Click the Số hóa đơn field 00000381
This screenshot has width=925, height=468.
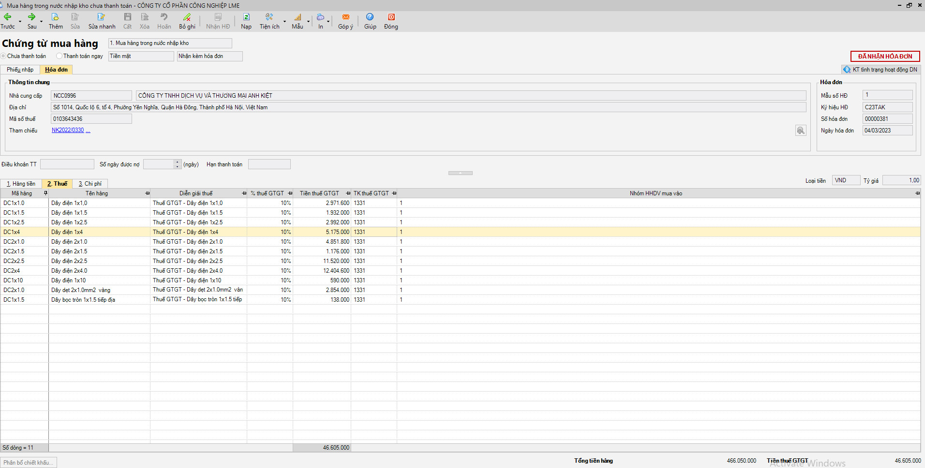tap(888, 119)
